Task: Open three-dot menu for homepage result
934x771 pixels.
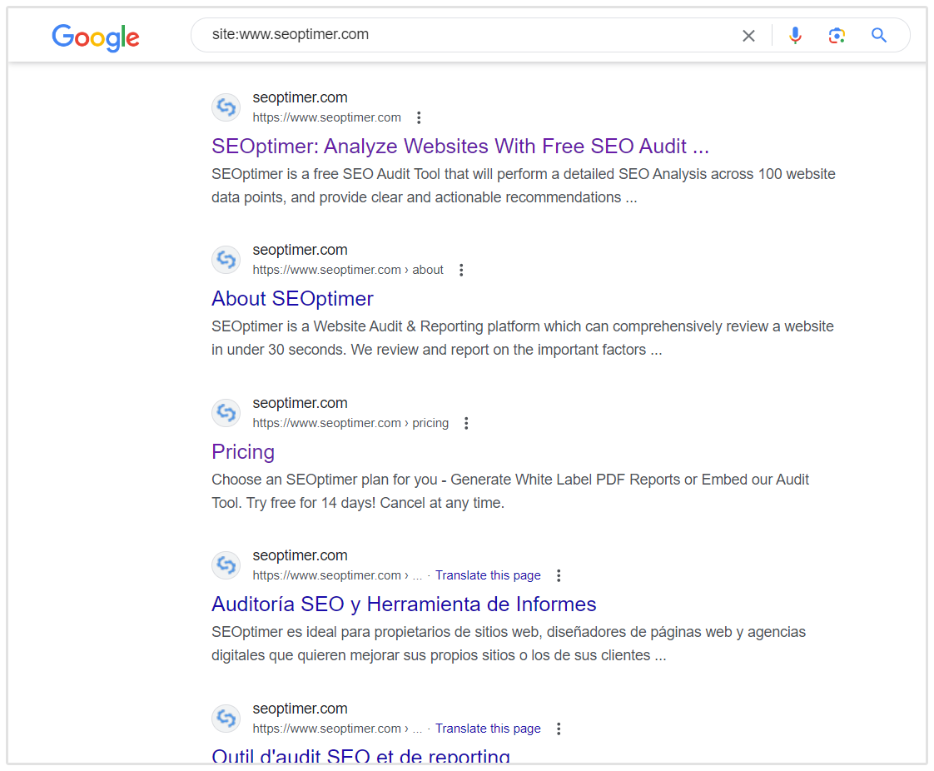Action: point(419,117)
